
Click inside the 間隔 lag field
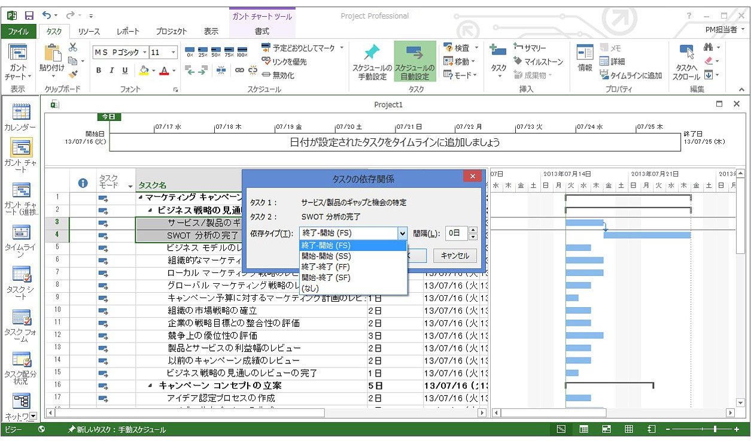[456, 233]
